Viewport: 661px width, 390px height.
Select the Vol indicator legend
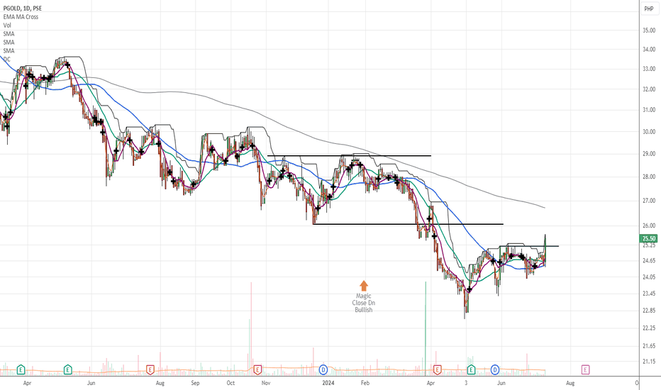[x=7, y=26]
